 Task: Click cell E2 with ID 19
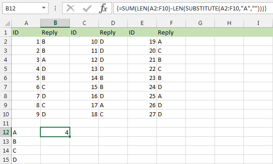[x=142, y=41]
